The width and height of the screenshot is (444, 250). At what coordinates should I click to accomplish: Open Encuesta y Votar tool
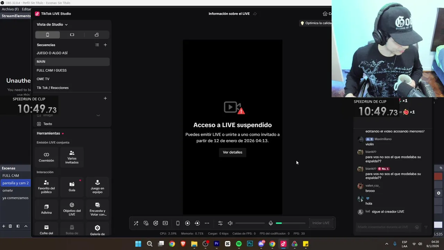point(97,209)
